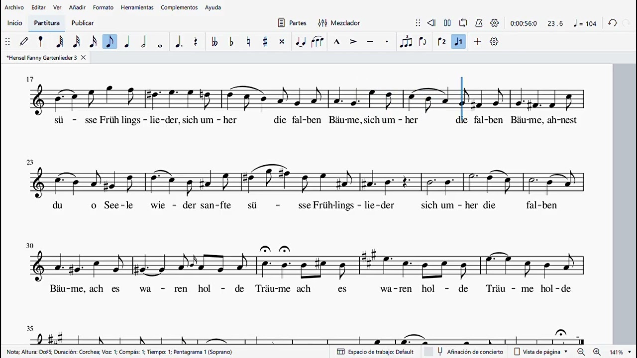The width and height of the screenshot is (637, 358).
Task: Apply flat accidental
Action: [231, 42]
